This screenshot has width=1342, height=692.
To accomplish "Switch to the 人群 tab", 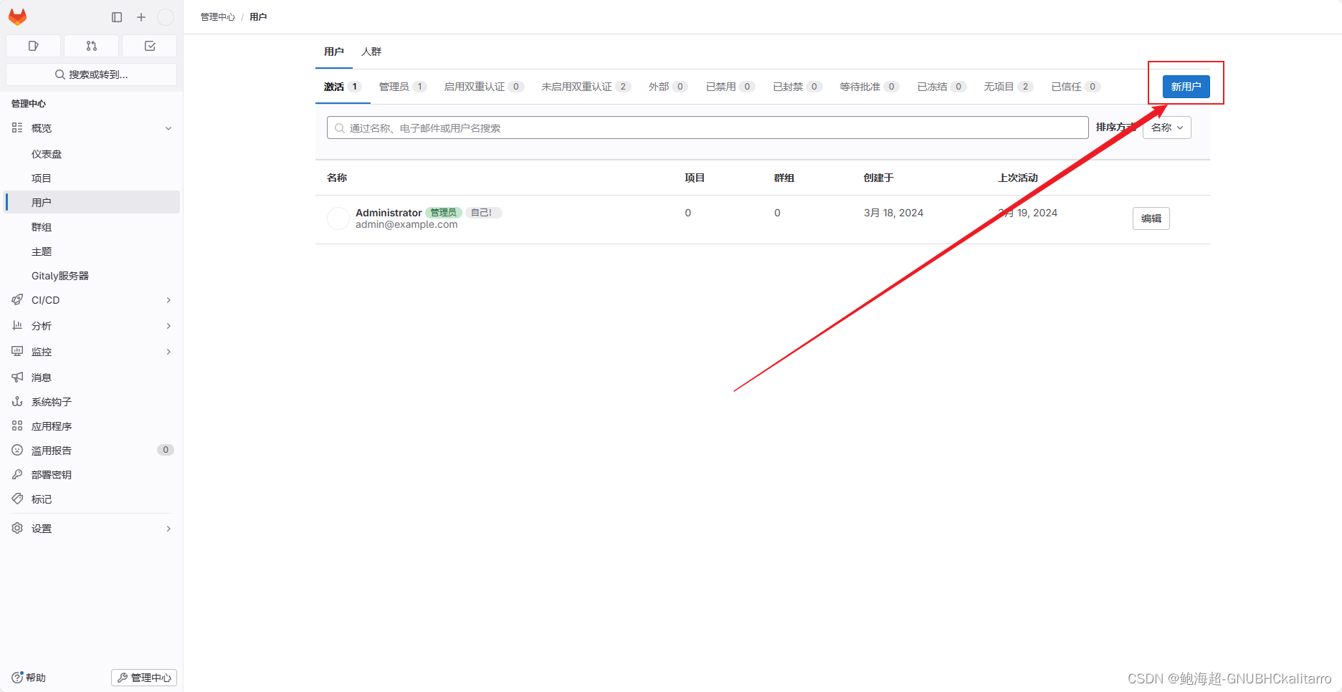I will pyautogui.click(x=371, y=52).
